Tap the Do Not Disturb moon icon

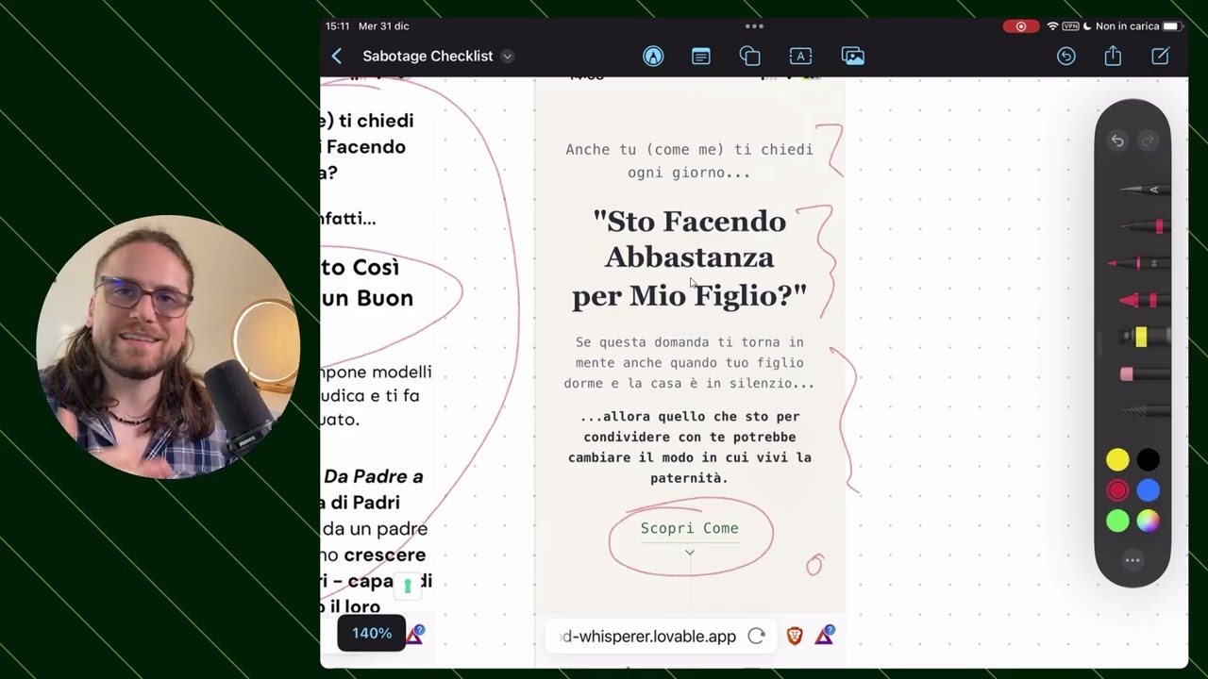click(x=1087, y=26)
